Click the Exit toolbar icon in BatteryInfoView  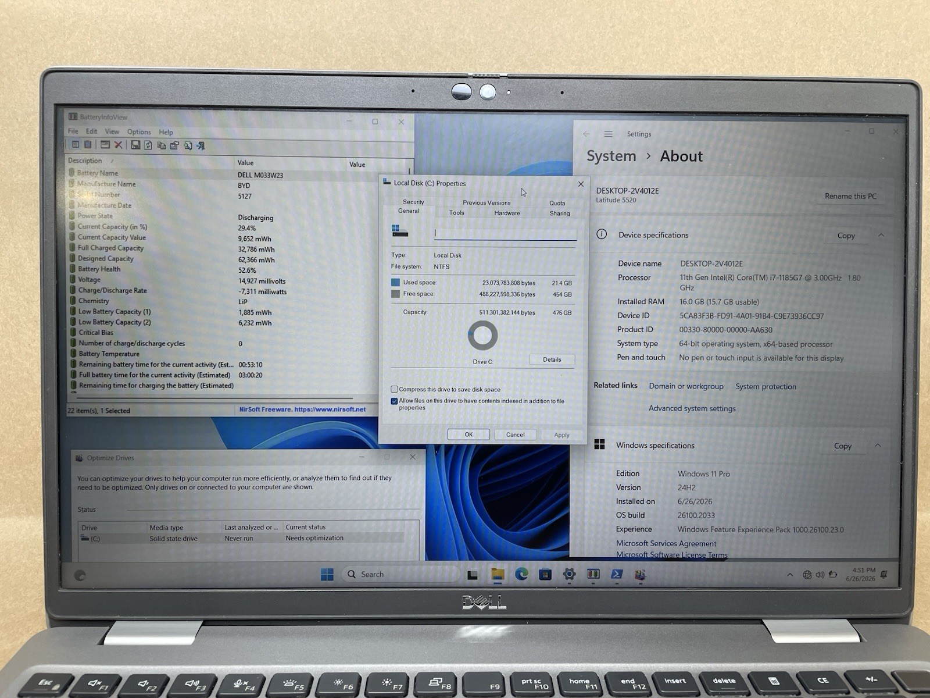[x=201, y=145]
